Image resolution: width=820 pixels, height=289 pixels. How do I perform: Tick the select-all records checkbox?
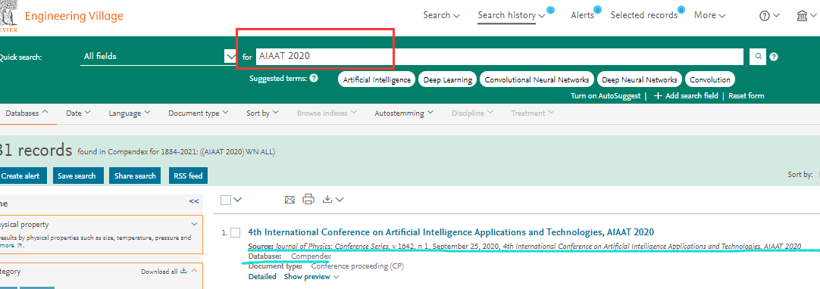(225, 200)
